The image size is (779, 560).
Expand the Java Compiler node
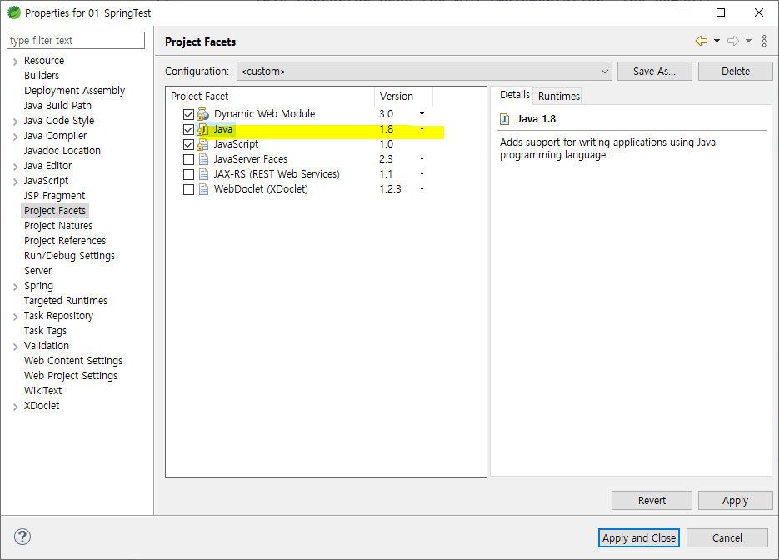pos(15,137)
